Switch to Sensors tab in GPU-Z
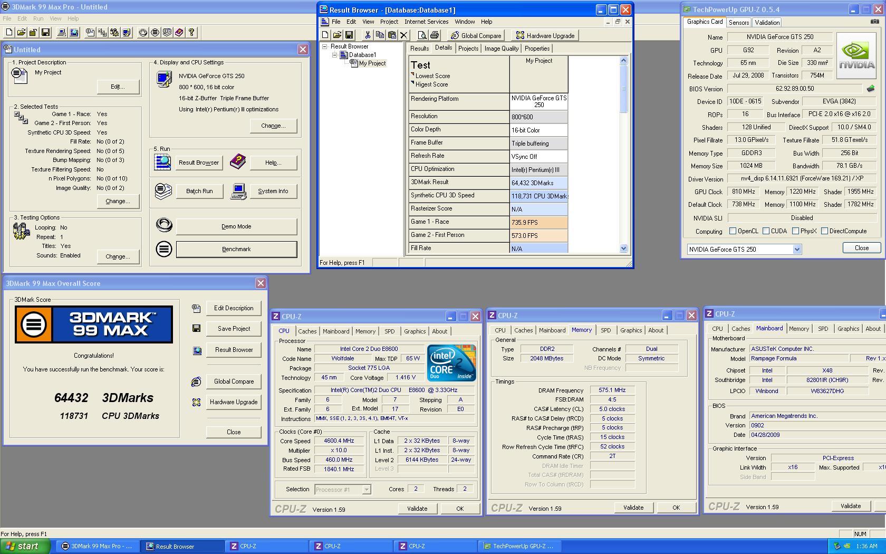 point(738,23)
